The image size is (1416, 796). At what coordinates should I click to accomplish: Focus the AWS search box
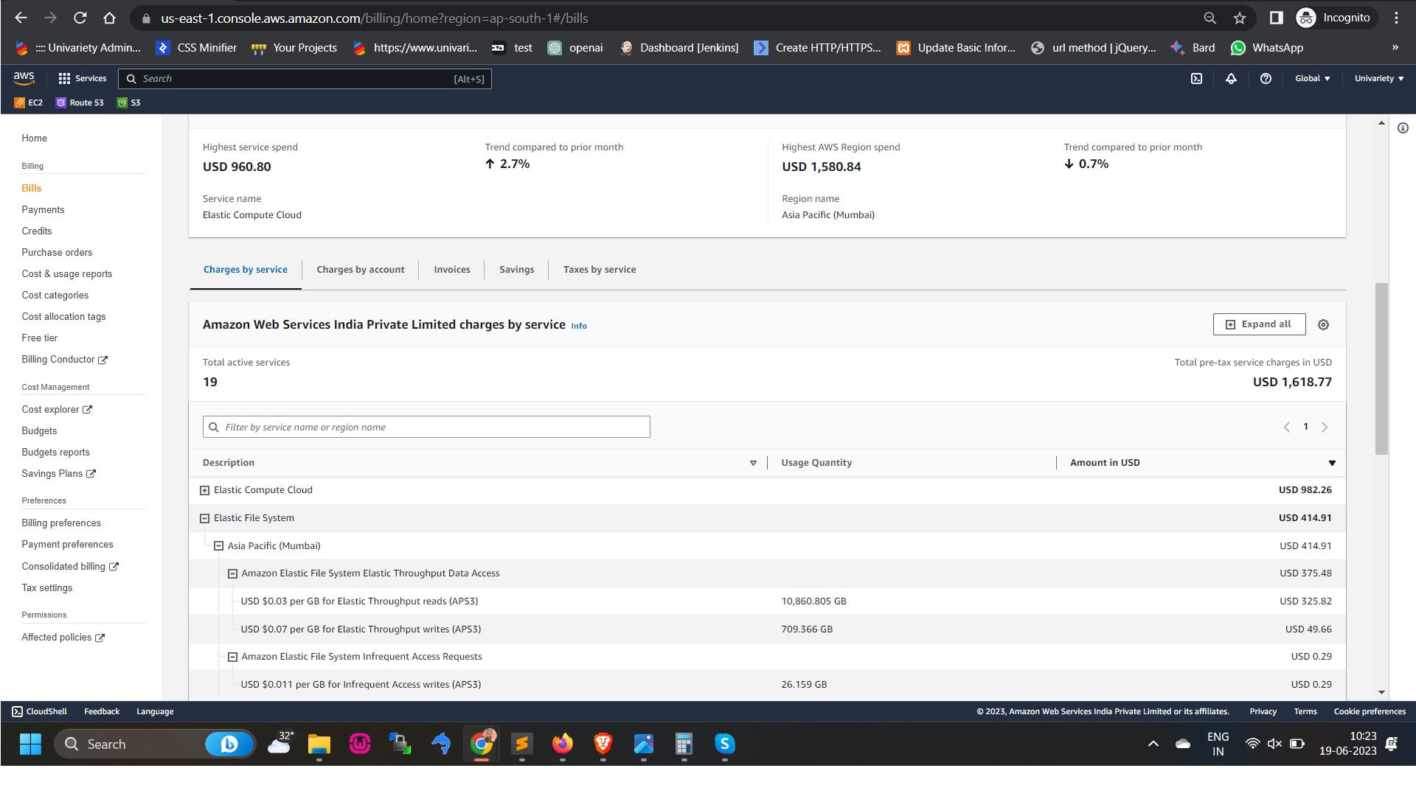click(x=305, y=79)
